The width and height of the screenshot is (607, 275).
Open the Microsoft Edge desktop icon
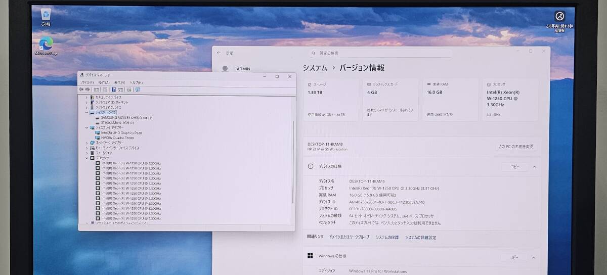[46, 47]
